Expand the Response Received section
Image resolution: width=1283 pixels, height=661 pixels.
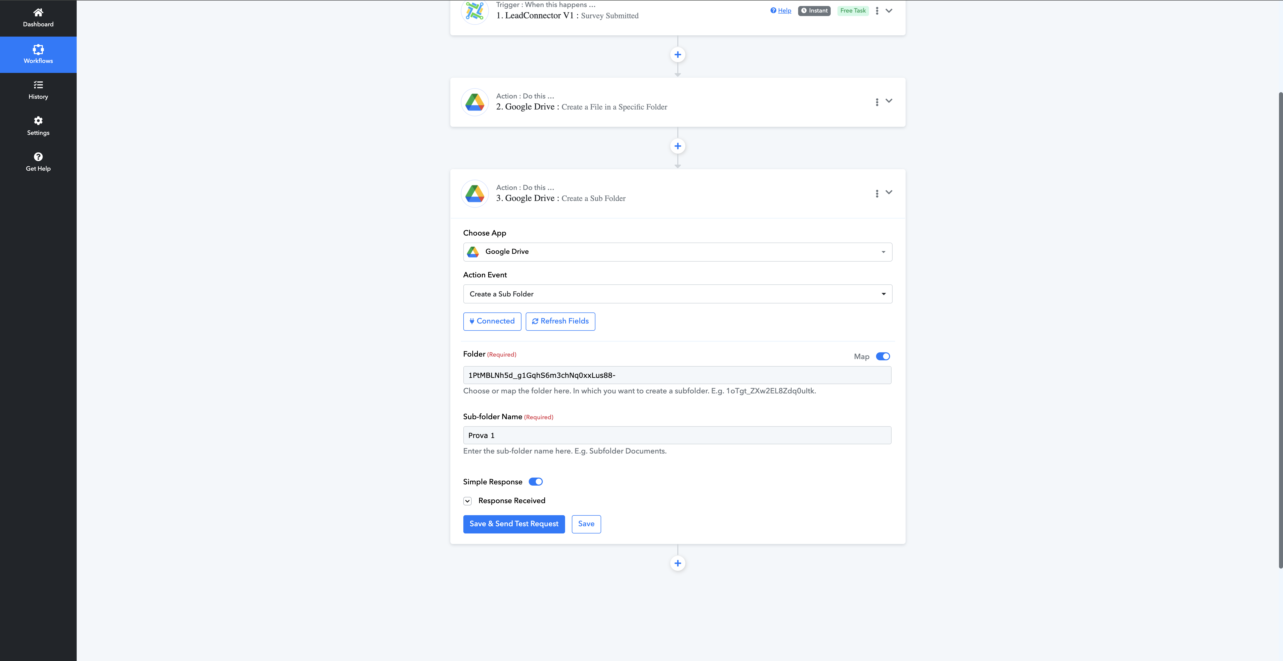(x=467, y=501)
